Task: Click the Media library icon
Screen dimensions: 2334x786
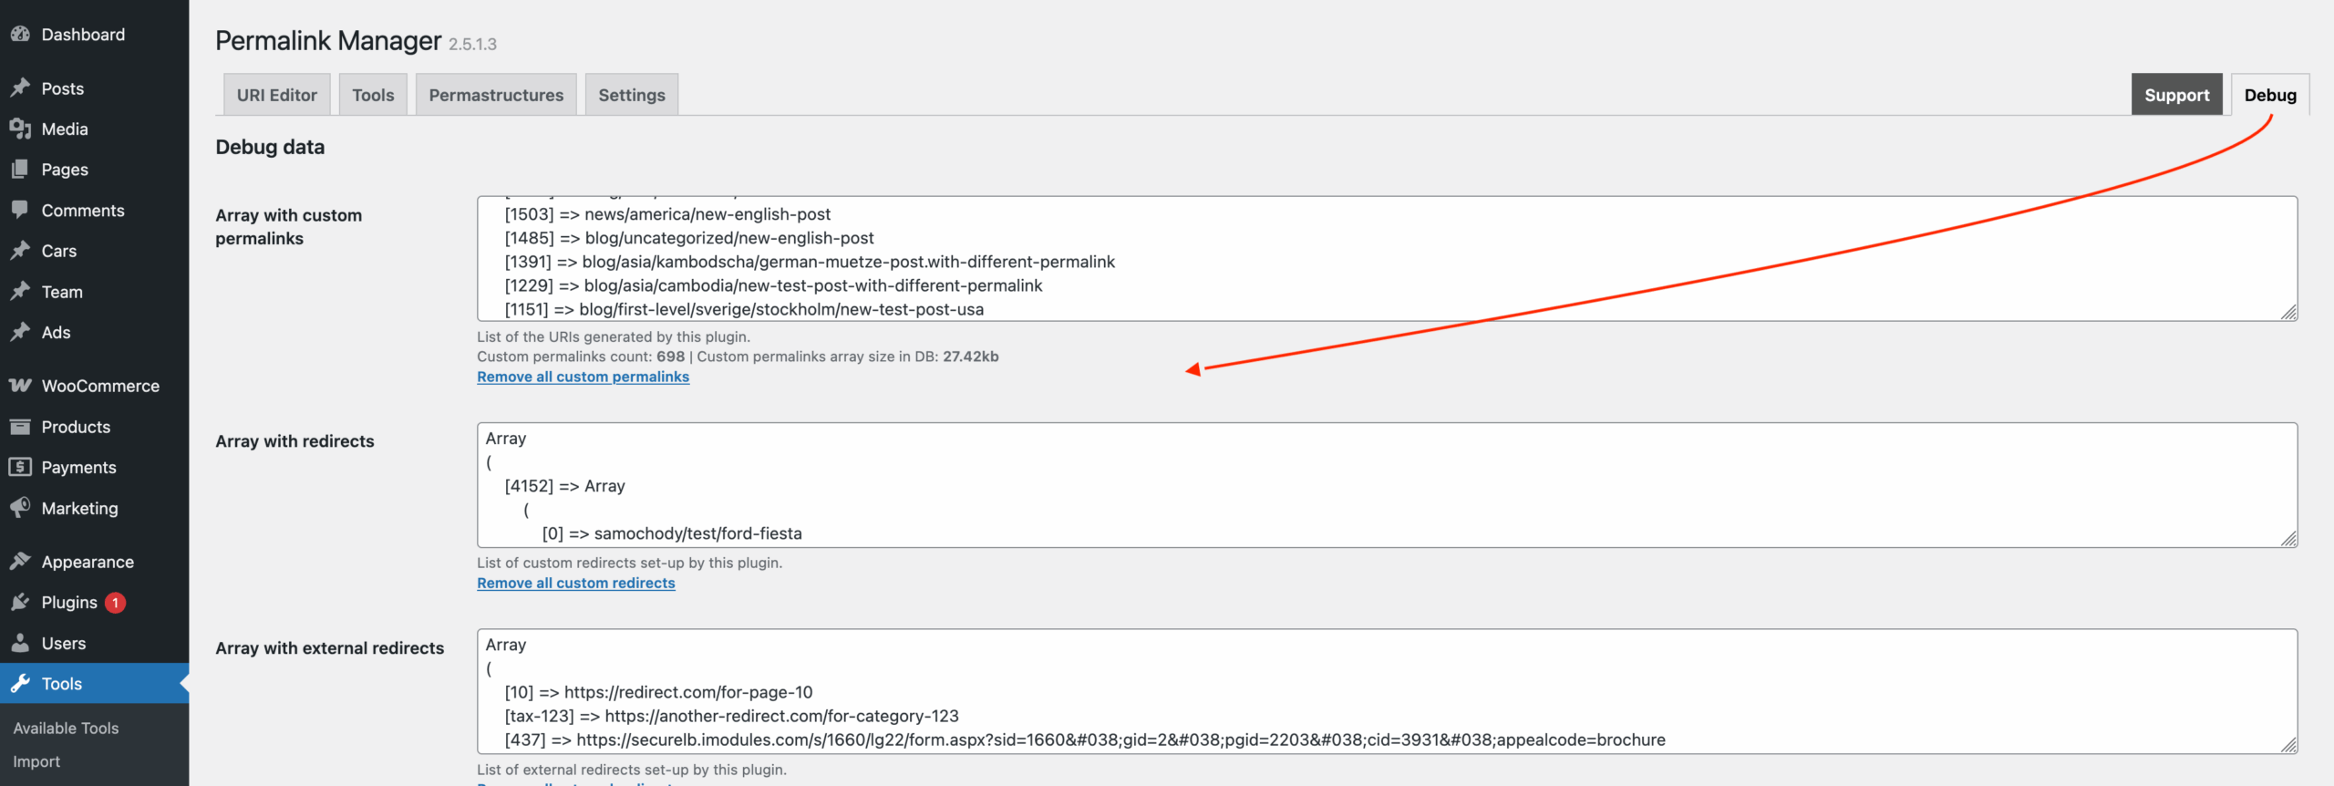Action: pos(20,129)
